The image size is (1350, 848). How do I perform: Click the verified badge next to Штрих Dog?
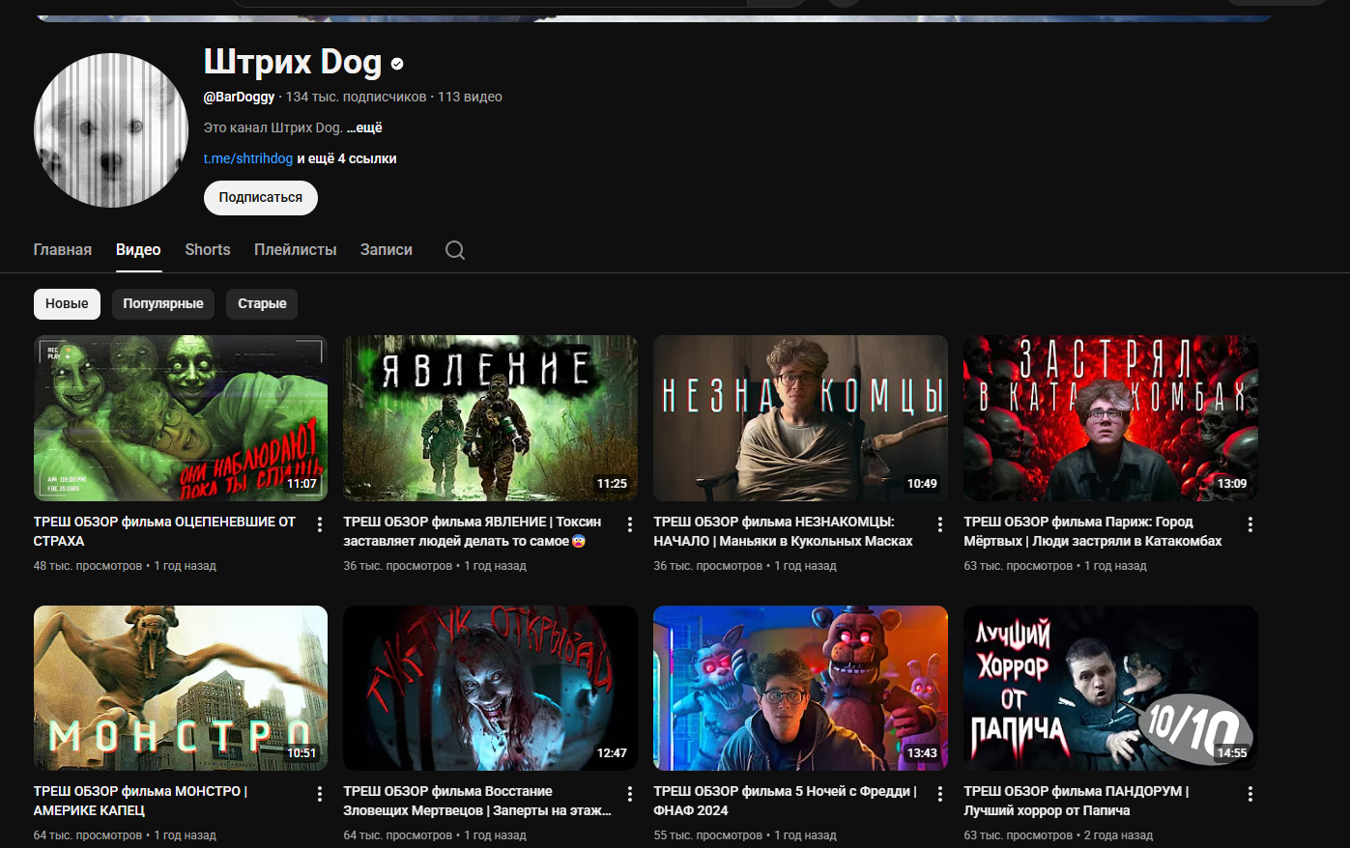point(397,64)
